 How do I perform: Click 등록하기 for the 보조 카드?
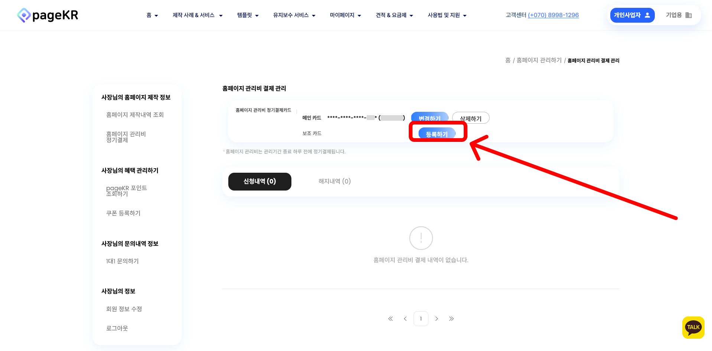(437, 133)
